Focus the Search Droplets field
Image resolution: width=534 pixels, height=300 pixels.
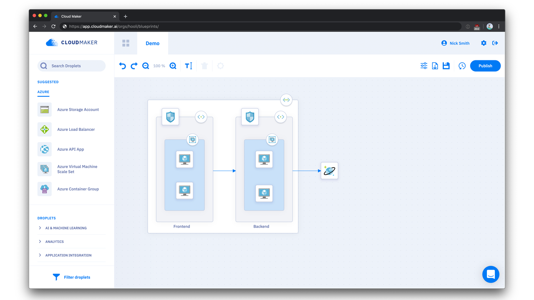pos(71,66)
